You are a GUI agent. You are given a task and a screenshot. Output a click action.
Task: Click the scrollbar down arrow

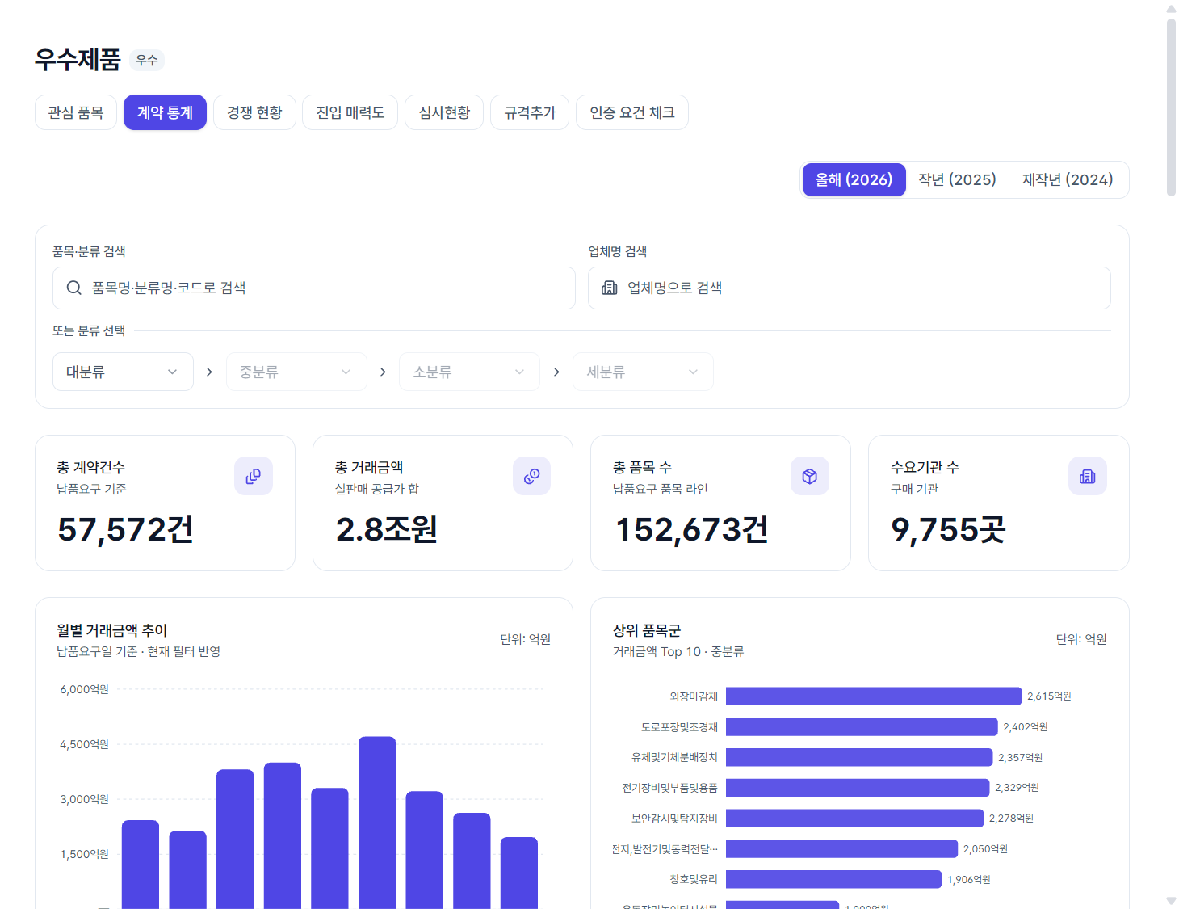(x=1171, y=900)
